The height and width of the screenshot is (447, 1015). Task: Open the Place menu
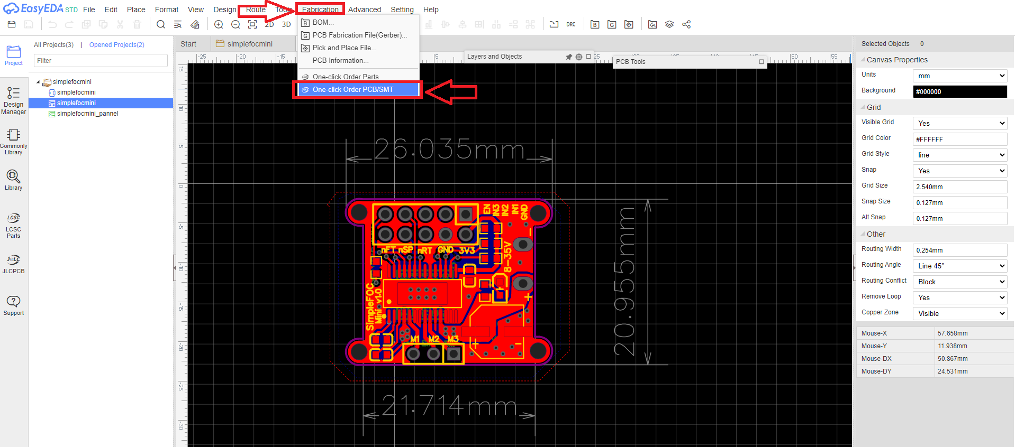pyautogui.click(x=136, y=10)
